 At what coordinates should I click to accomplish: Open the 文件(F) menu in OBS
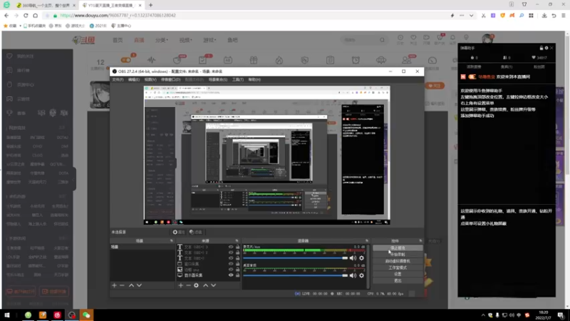(118, 80)
